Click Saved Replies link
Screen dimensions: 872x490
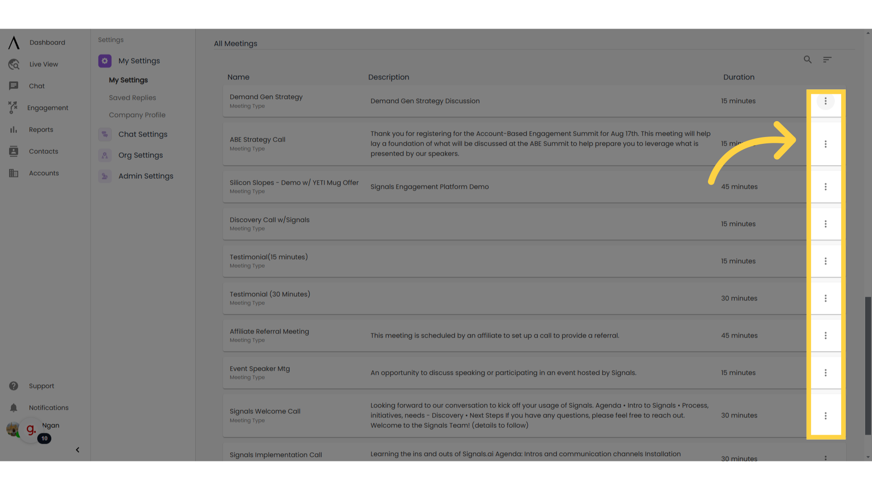132,98
